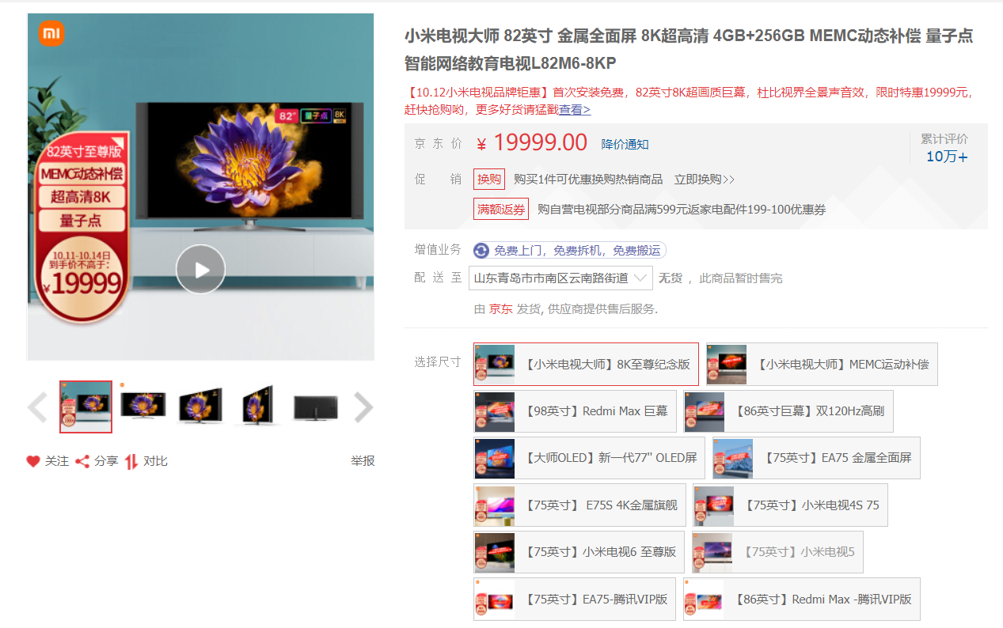Select 【98英寸】Redmi Max 巨幕 option
The height and width of the screenshot is (628, 1003).
pos(575,411)
